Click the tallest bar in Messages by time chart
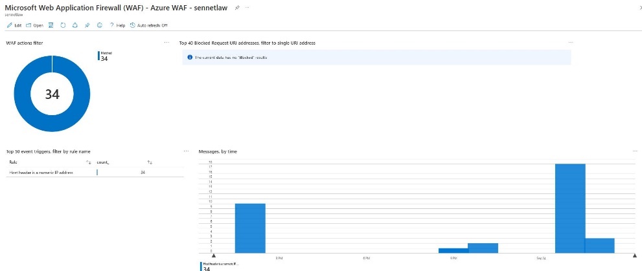642x271 pixels. pyautogui.click(x=569, y=207)
